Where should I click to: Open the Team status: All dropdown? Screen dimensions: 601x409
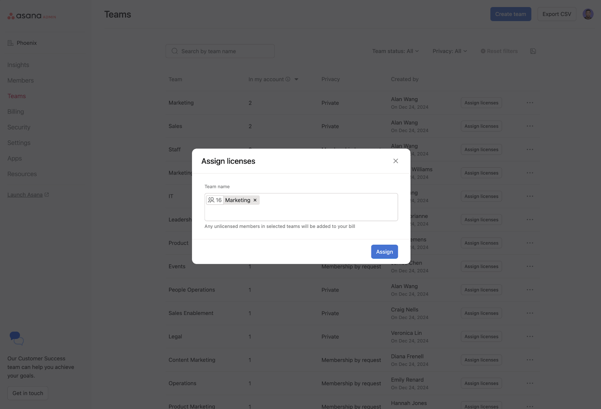[395, 51]
